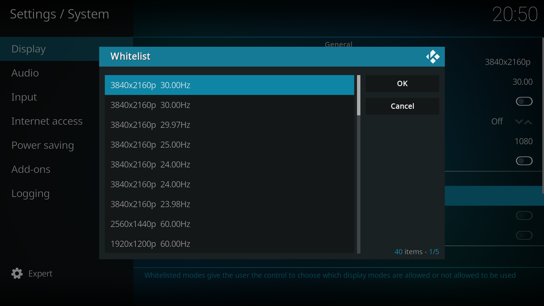Select the 3840x2160p 29.97Hz mode
The image size is (544, 306).
(x=229, y=125)
